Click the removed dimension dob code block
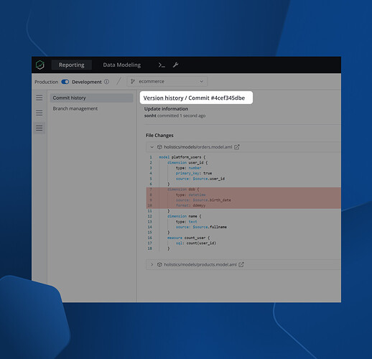This screenshot has width=372, height=359. tap(243, 197)
